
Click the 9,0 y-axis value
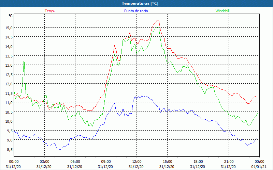click(10, 140)
